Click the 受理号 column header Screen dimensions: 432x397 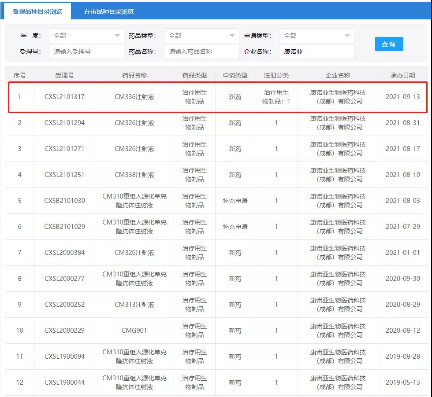coord(64,75)
